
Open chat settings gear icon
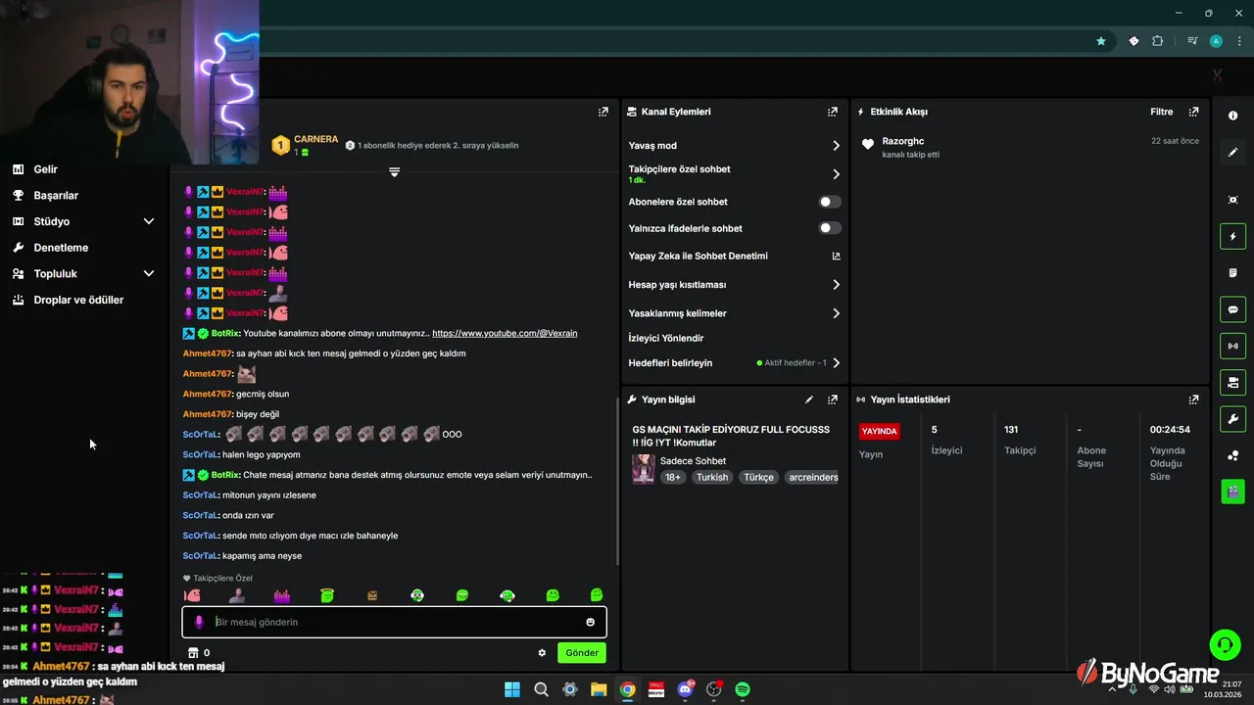(x=542, y=653)
